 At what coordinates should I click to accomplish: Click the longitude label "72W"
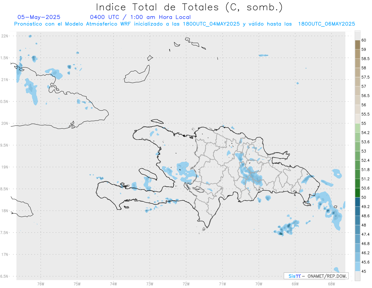click(186, 284)
